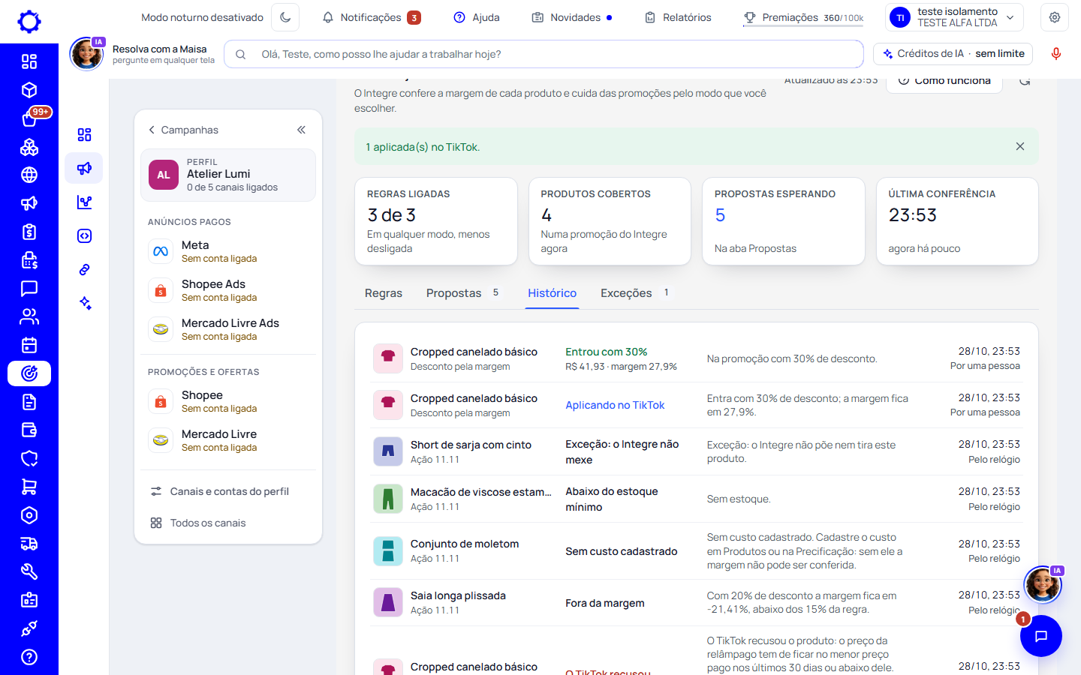Open the blue chat bubble button
The width and height of the screenshot is (1081, 675).
coord(1040,636)
